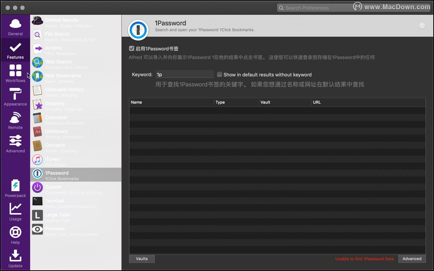The height and width of the screenshot is (271, 434).
Task: Open the Remote tab
Action: pos(15,120)
